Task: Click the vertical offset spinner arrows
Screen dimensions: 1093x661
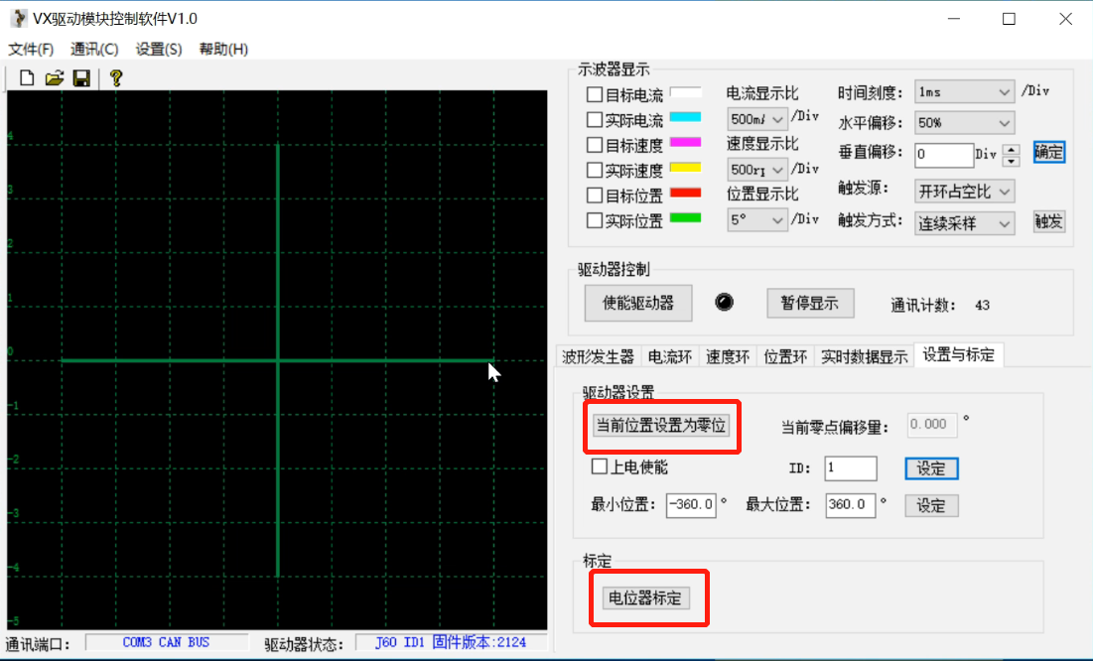Action: pos(1012,155)
